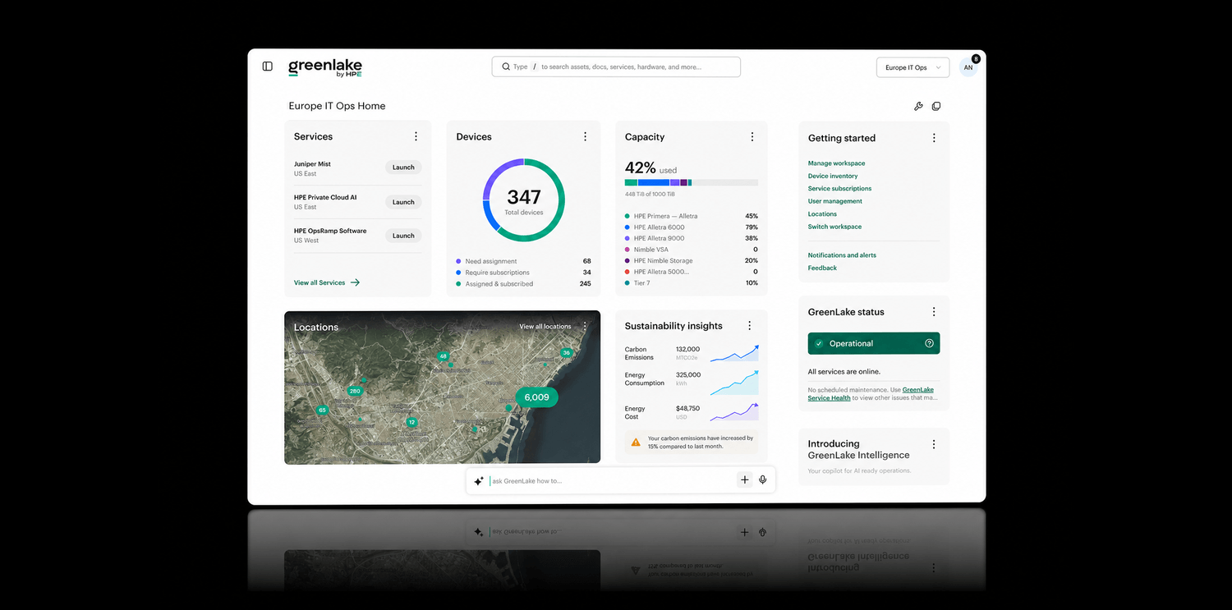The width and height of the screenshot is (1232, 610).
Task: Expand the Europe IT Ops workspace dropdown
Action: coord(913,67)
